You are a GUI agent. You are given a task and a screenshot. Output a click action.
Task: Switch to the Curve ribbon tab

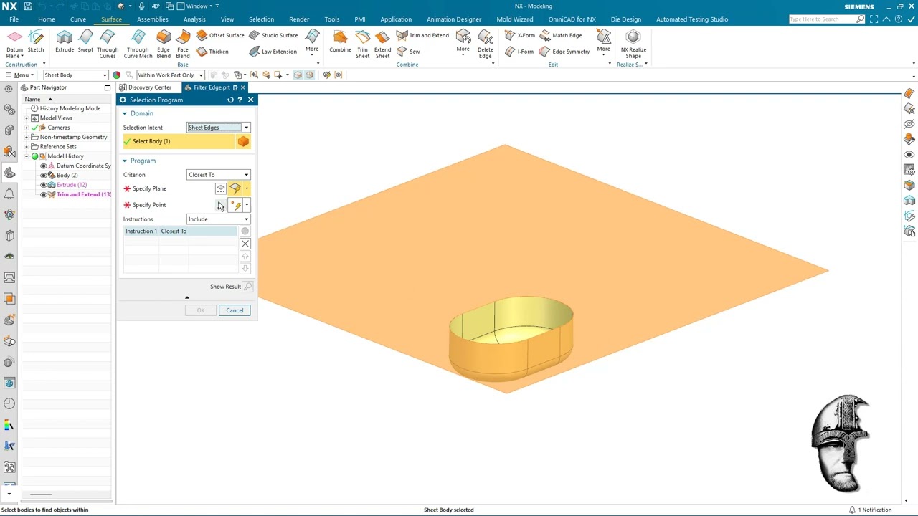(78, 19)
